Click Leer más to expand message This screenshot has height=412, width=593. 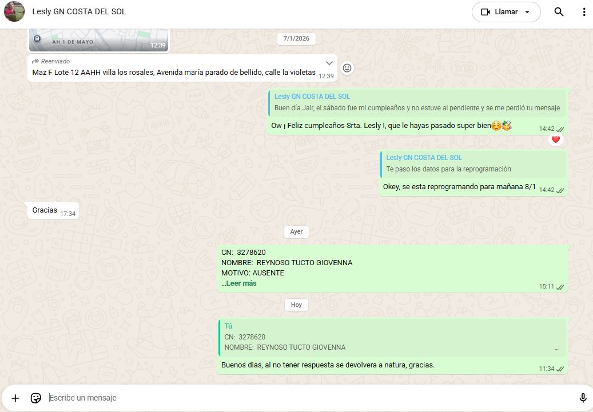pos(241,283)
